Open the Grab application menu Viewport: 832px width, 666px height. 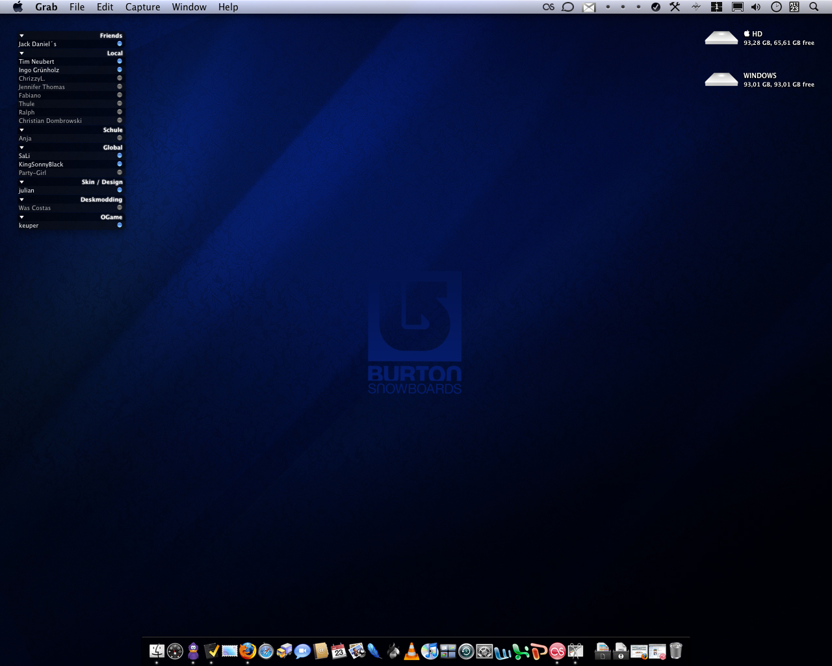[46, 7]
